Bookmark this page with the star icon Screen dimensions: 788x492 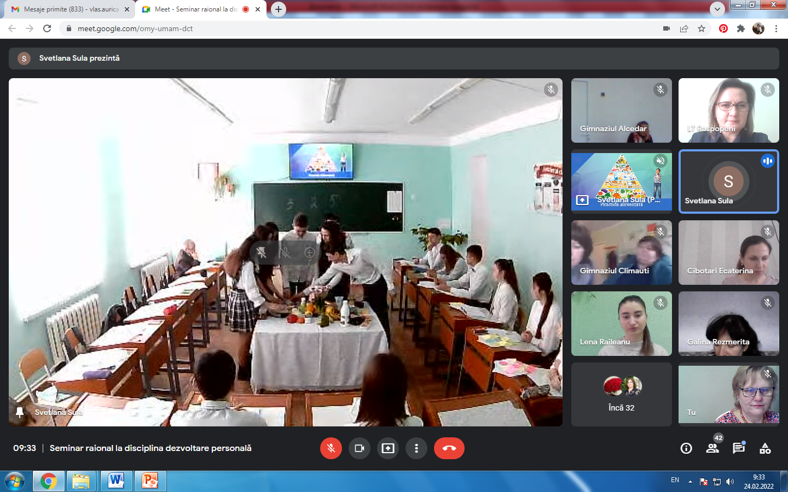click(x=702, y=28)
